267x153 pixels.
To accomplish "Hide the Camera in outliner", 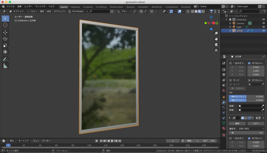I will [x=264, y=23].
